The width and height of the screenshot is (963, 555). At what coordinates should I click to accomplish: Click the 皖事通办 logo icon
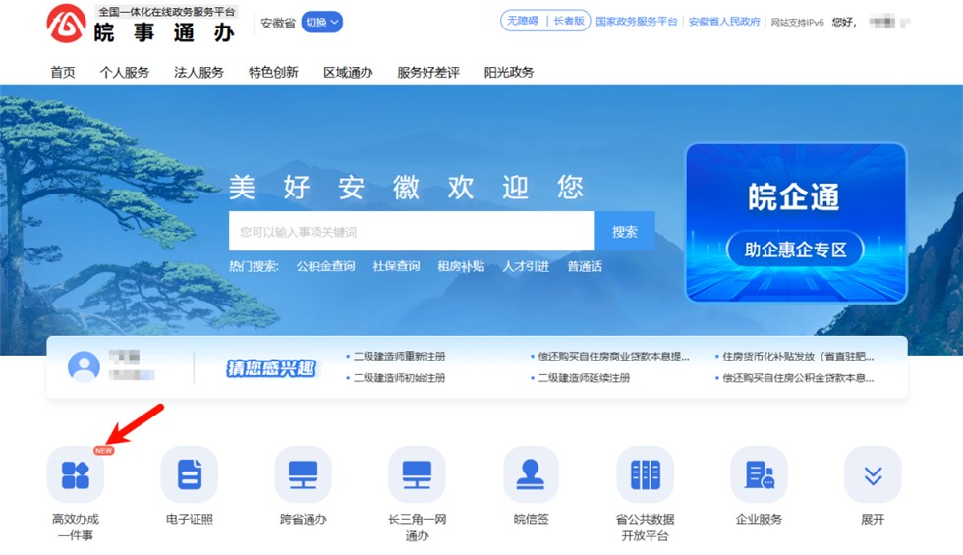tap(66, 24)
